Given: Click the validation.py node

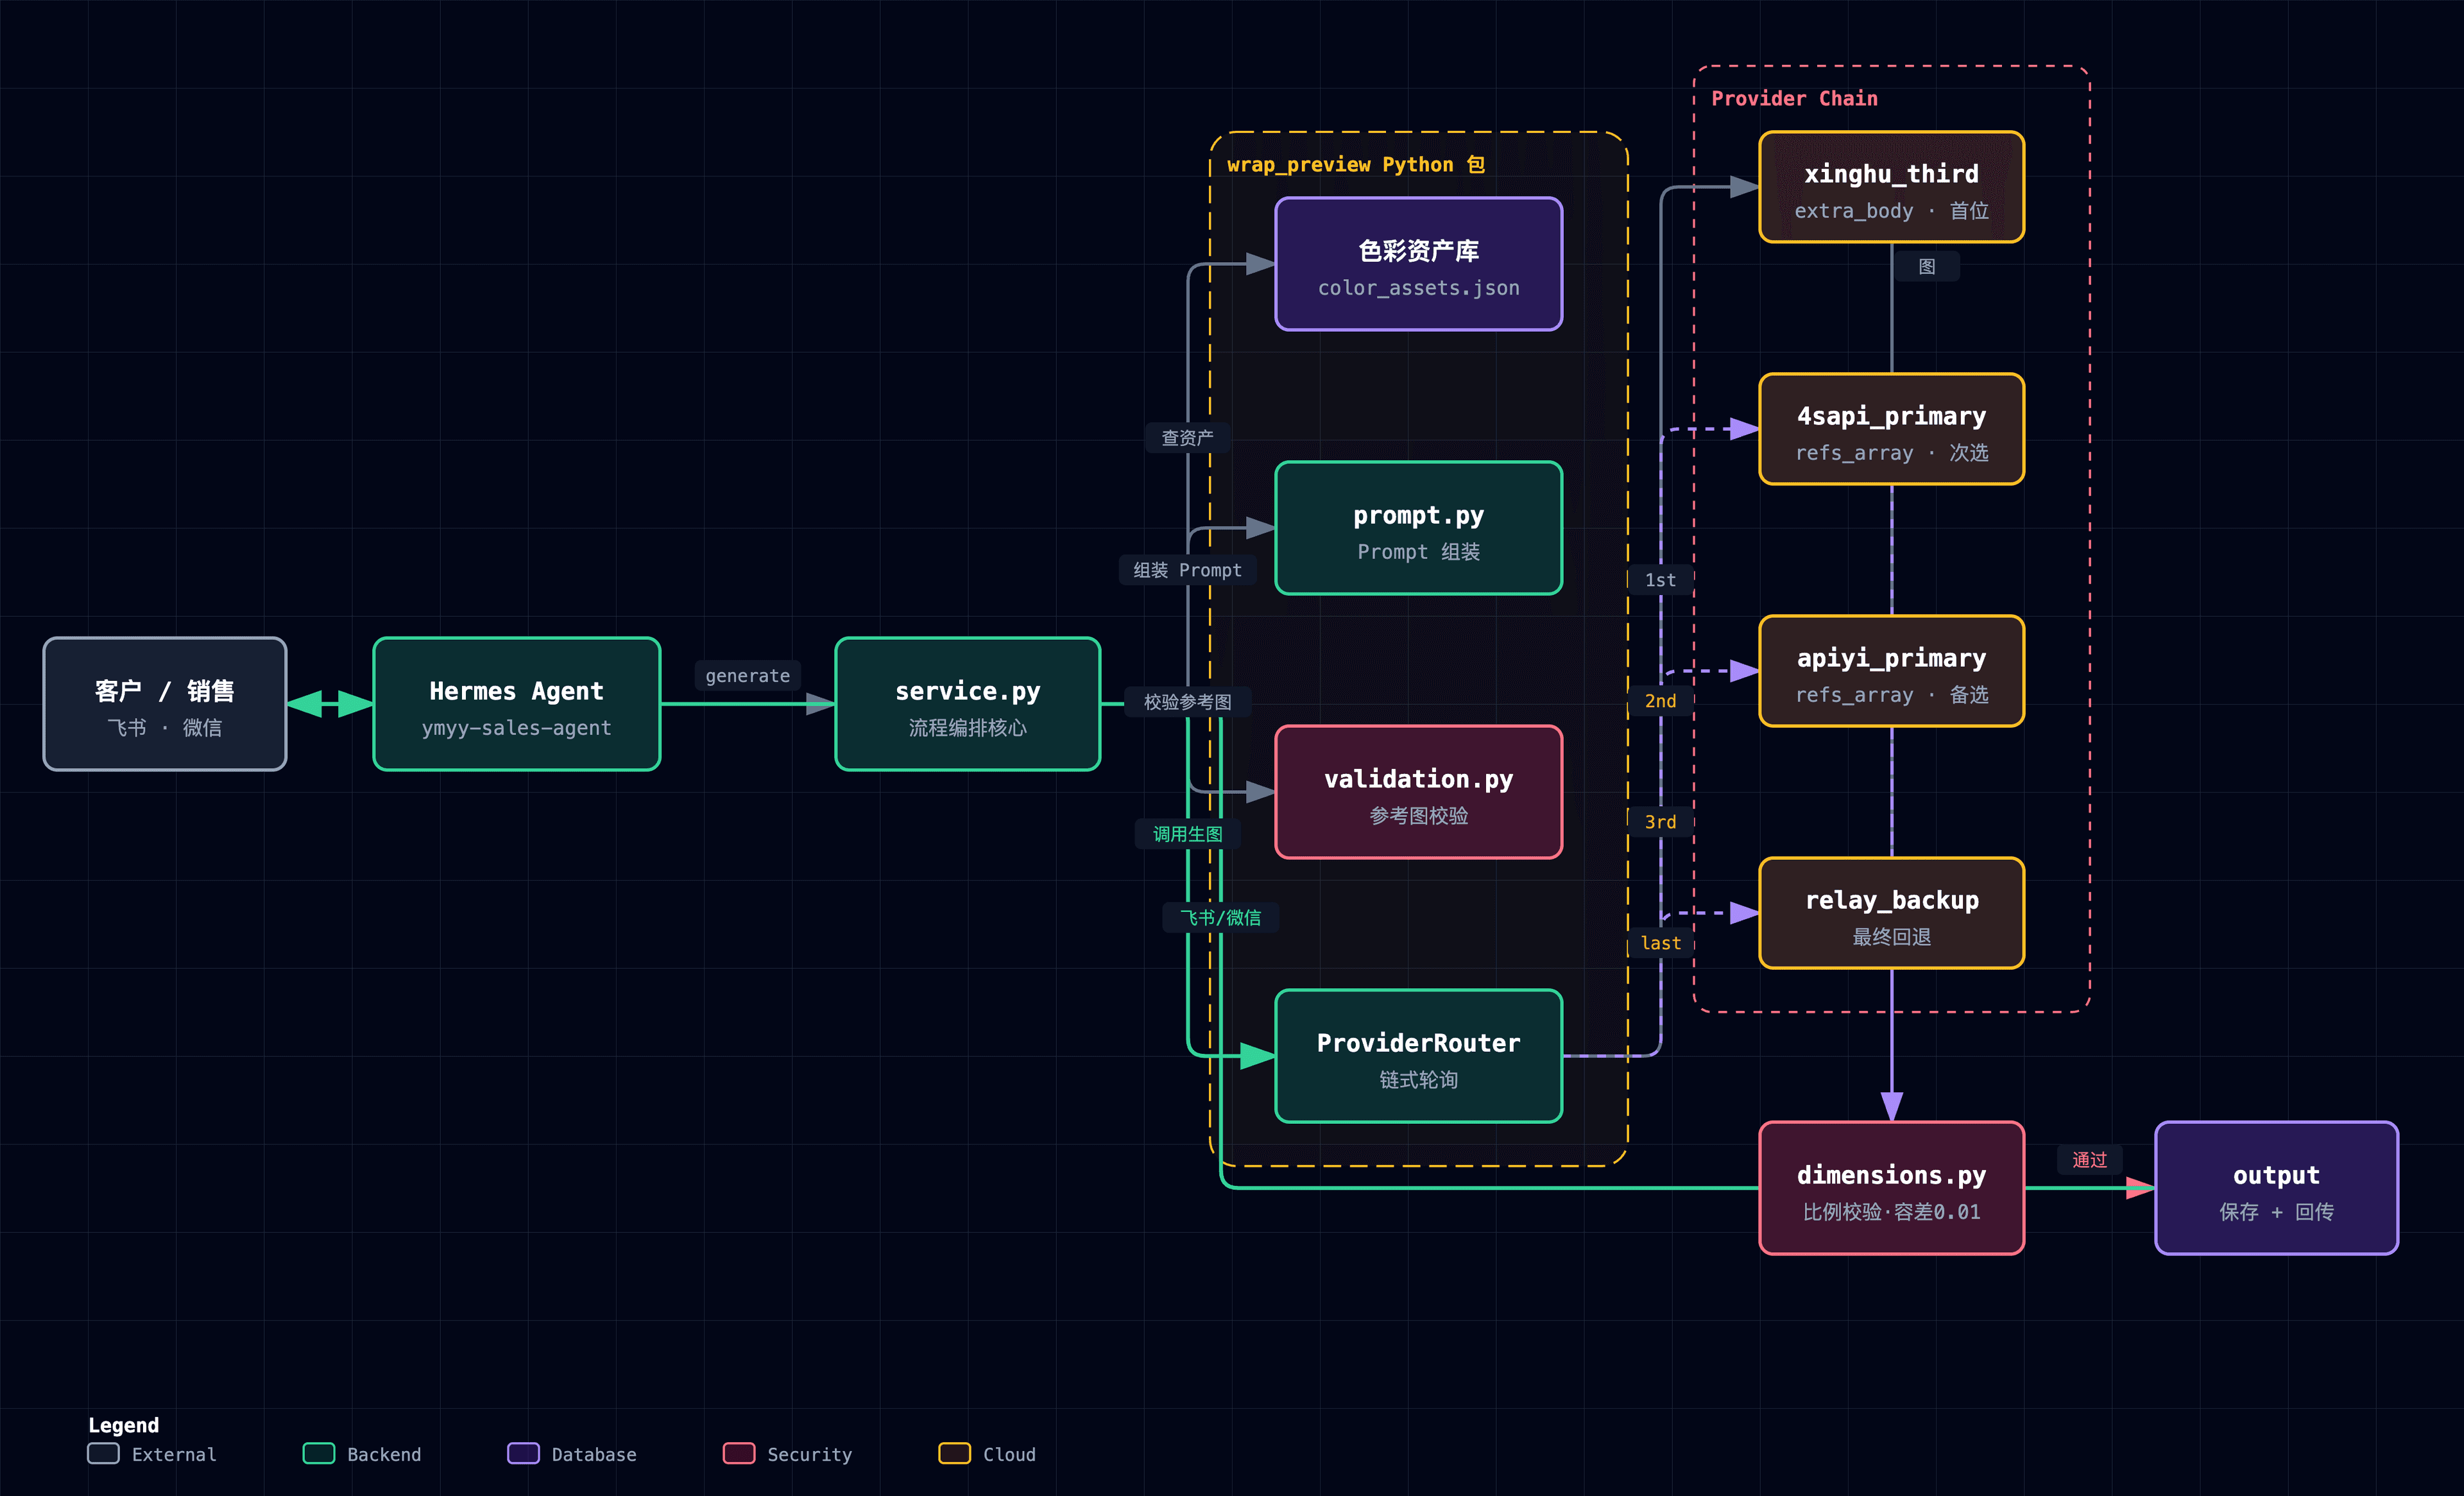Looking at the screenshot, I should coord(1419,792).
